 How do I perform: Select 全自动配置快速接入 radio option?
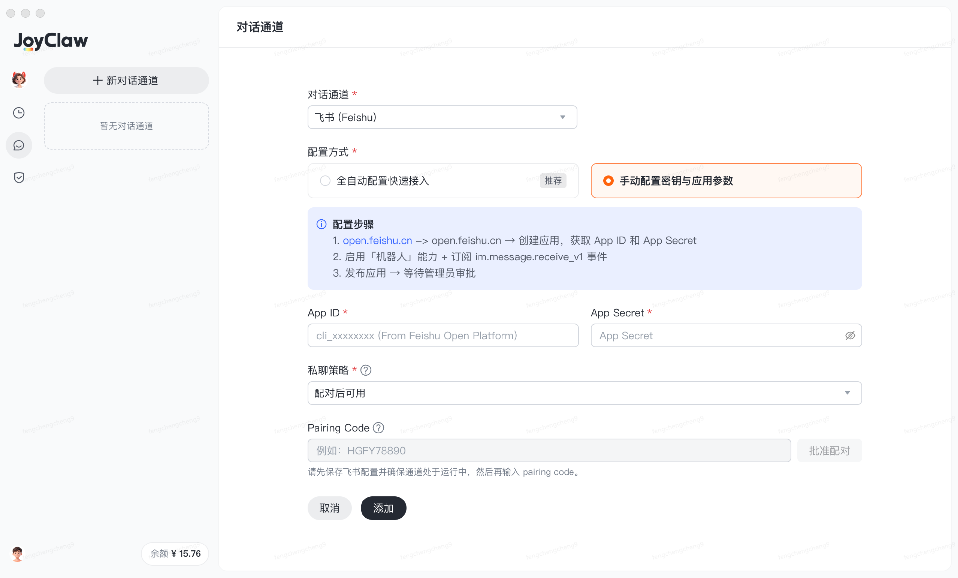[x=443, y=181]
